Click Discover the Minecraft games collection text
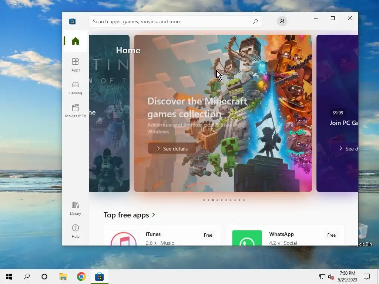 197,108
